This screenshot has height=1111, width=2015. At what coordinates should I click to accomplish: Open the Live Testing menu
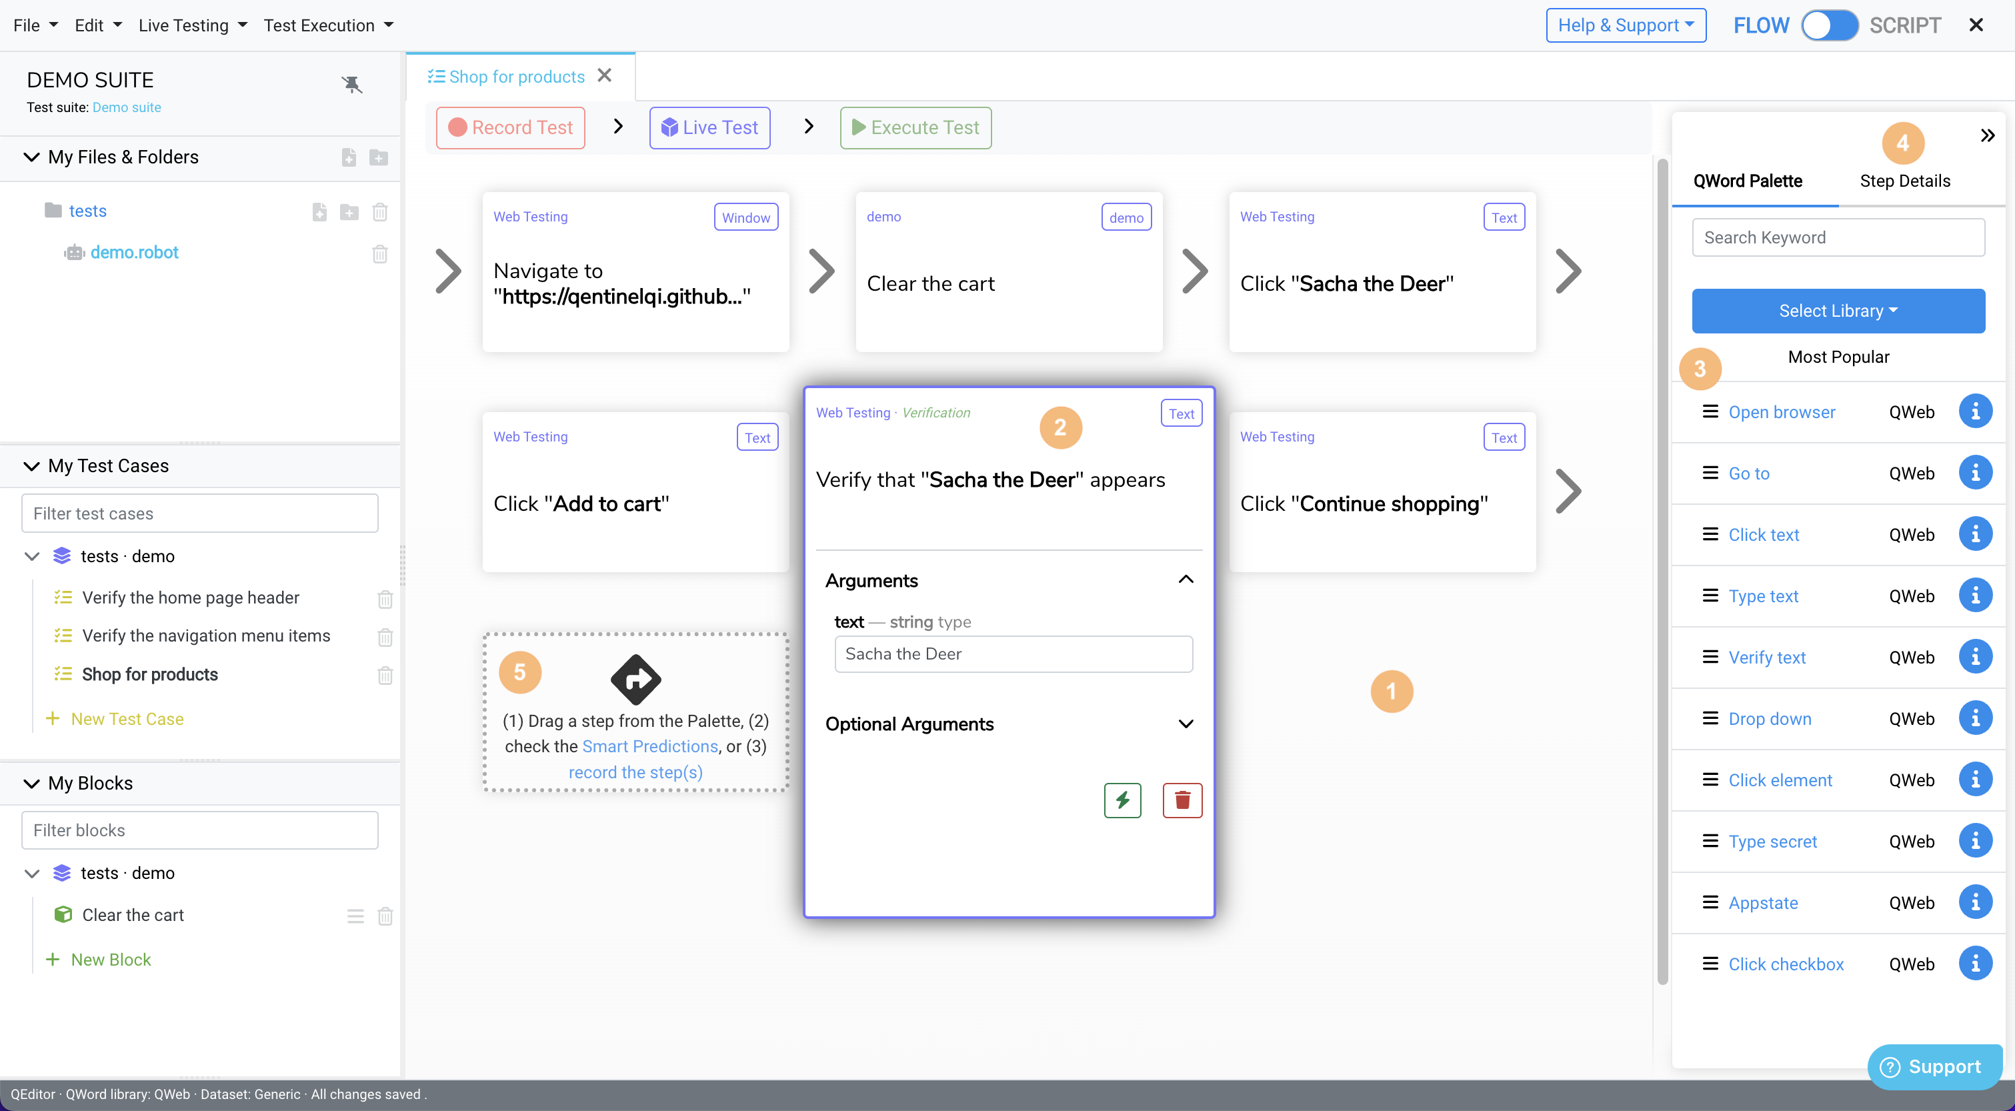point(193,25)
